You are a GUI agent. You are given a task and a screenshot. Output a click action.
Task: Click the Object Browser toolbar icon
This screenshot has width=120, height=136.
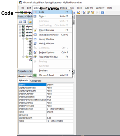[93, 12]
